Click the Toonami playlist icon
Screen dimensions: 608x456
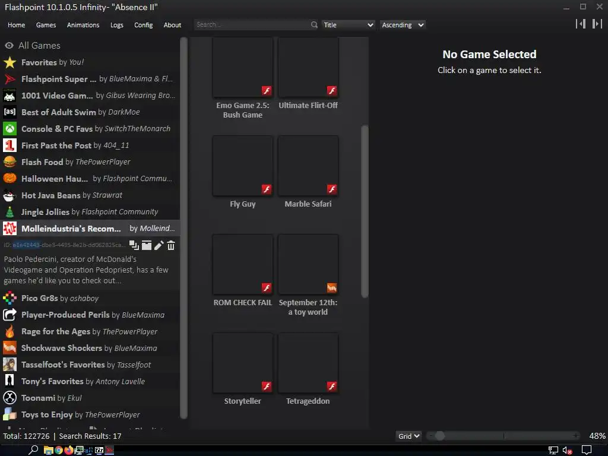[9, 398]
